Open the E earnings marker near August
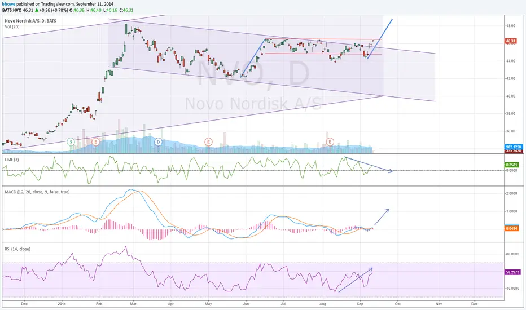 pos(330,142)
